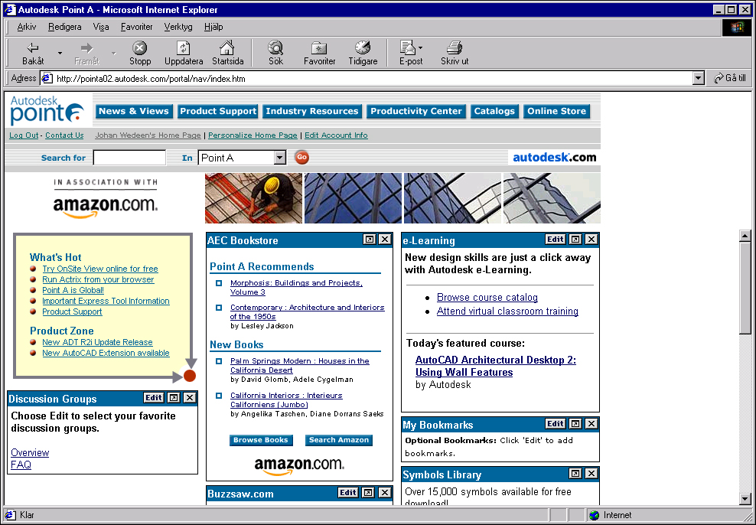Expand the Point A search scope dropdown
The width and height of the screenshot is (756, 525).
tap(279, 158)
